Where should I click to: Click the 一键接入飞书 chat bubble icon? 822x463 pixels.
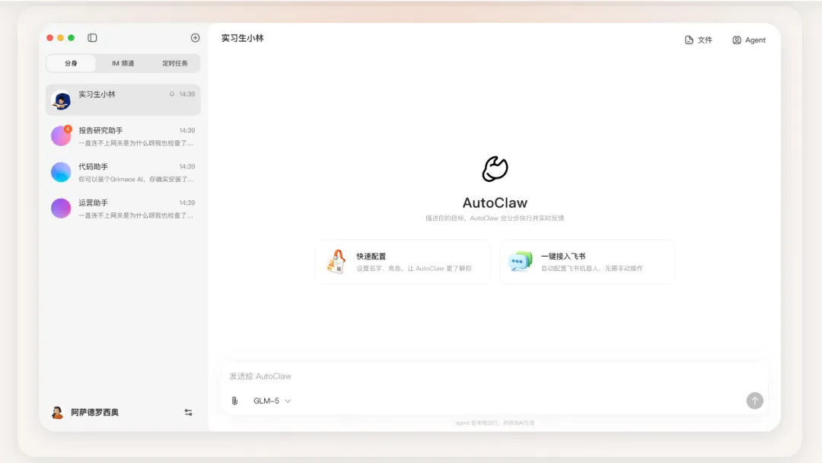(520, 261)
